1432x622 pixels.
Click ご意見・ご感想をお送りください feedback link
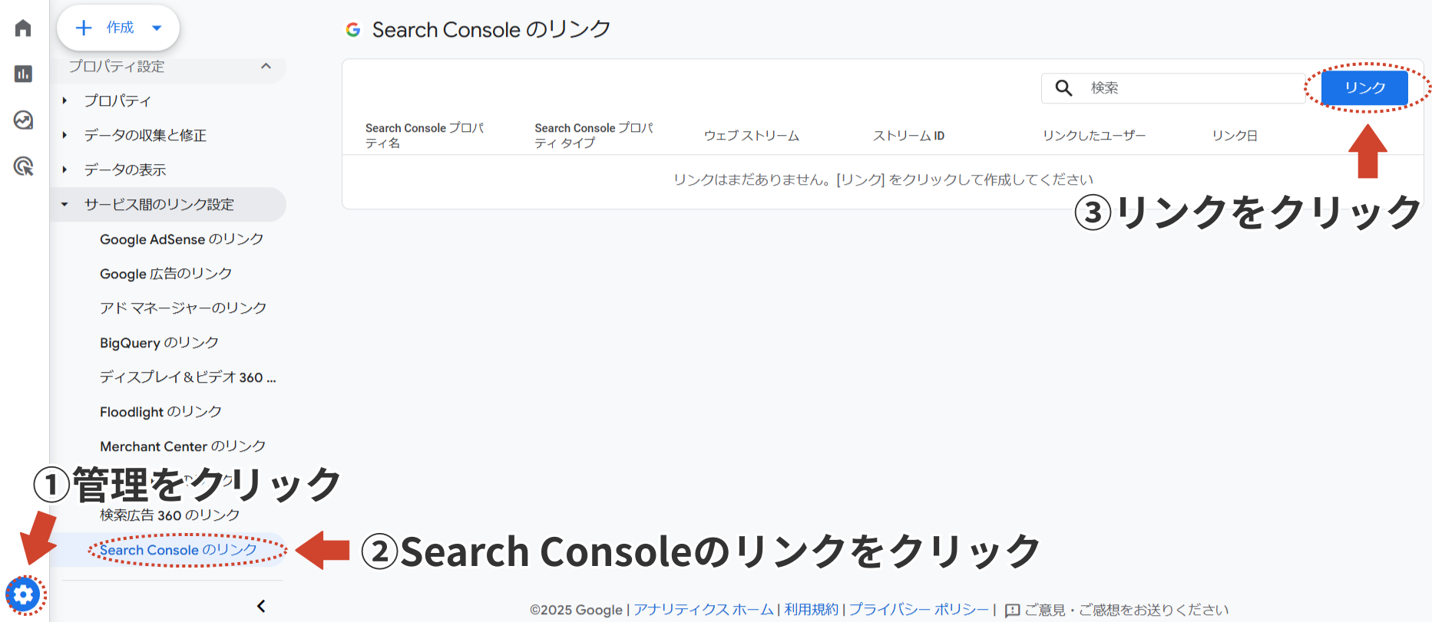point(1126,610)
